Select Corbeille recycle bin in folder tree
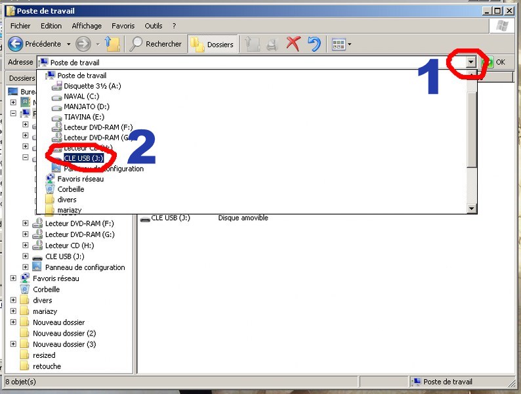The image size is (521, 394). (46, 290)
